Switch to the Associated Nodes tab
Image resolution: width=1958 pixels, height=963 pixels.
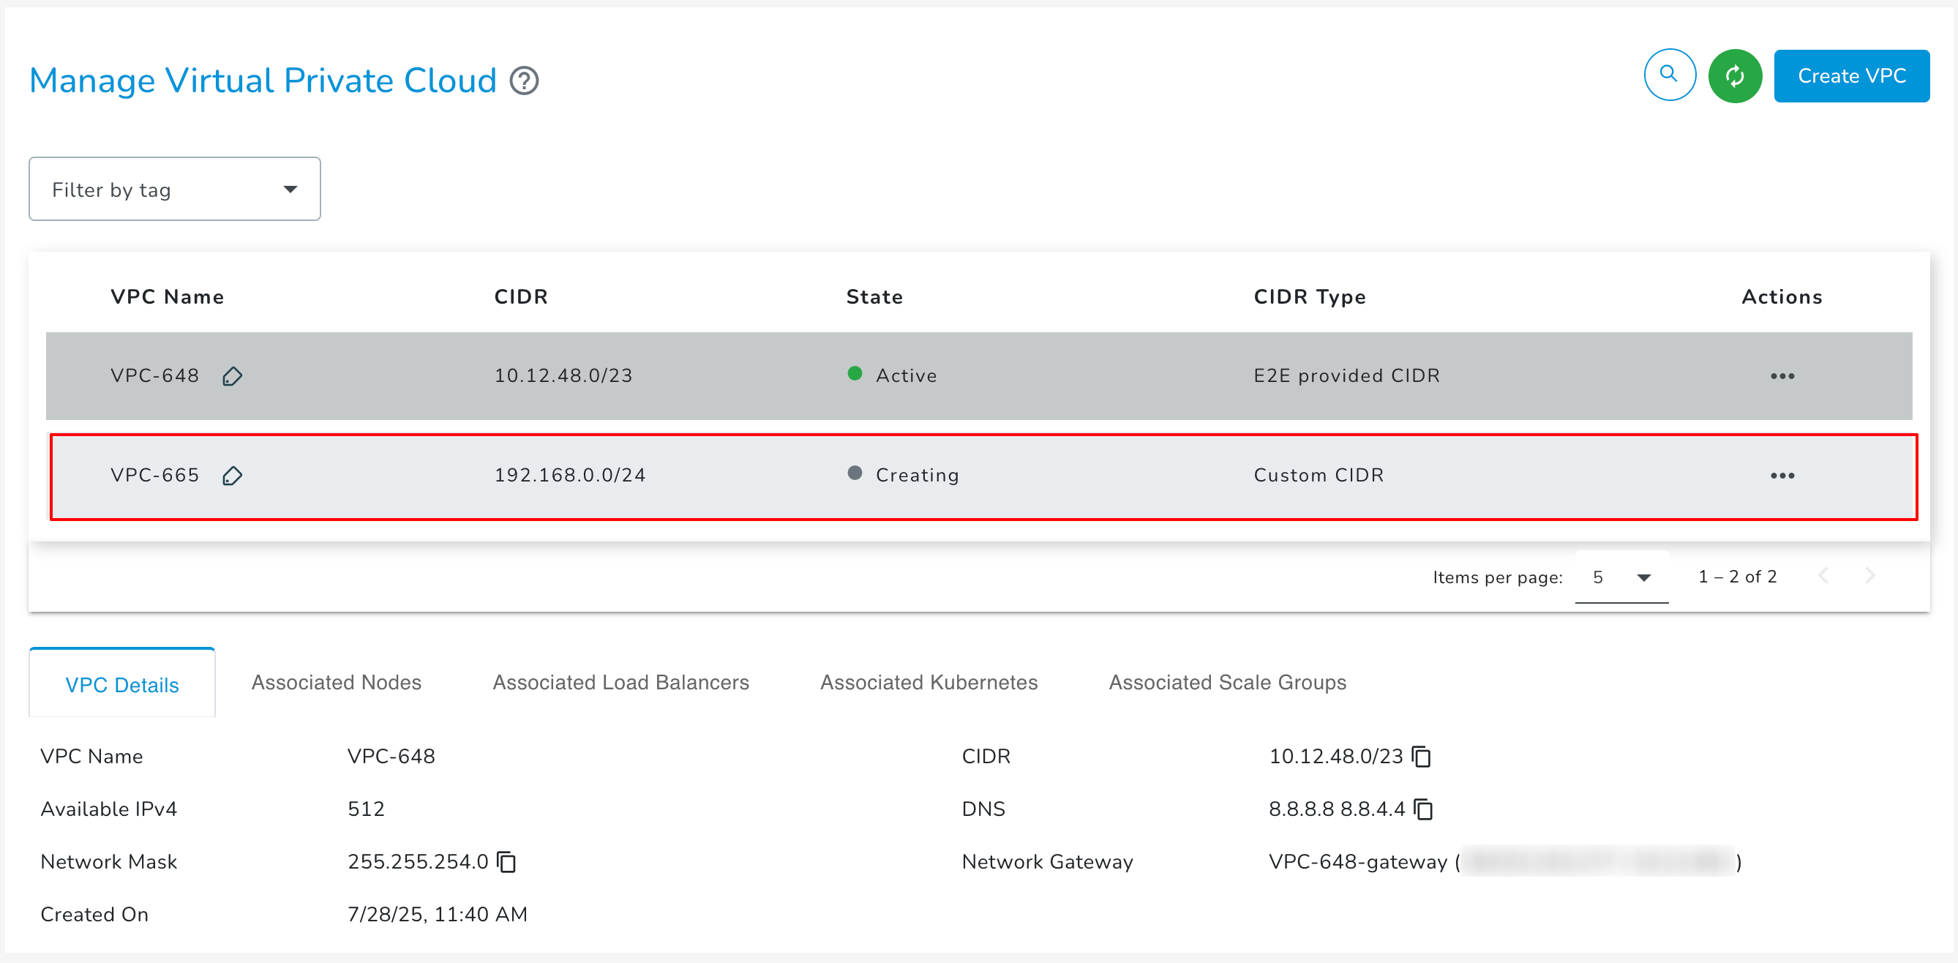pyautogui.click(x=335, y=682)
